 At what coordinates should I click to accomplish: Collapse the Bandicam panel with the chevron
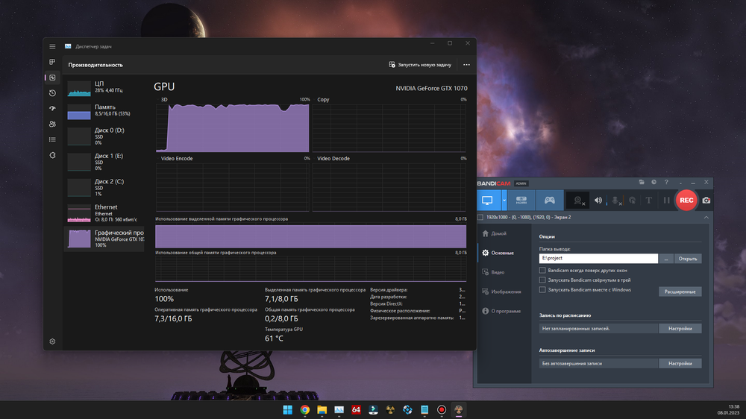click(706, 217)
